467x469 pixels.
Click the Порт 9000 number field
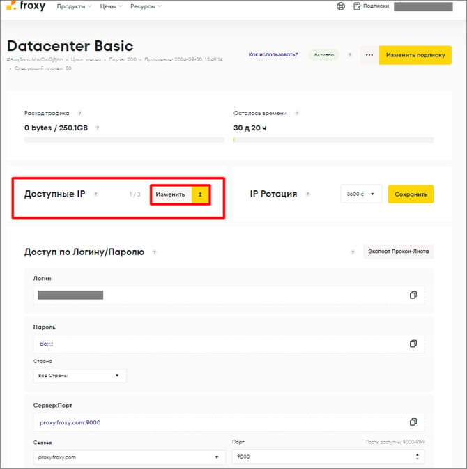click(328, 456)
